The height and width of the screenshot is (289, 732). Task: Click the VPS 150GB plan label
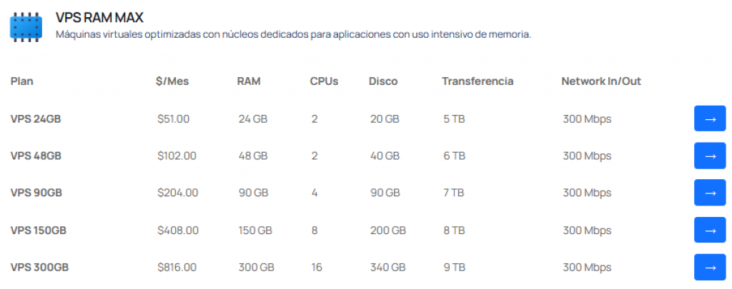pyautogui.click(x=39, y=230)
